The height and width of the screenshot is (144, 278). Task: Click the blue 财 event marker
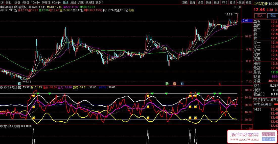click(x=182, y=84)
